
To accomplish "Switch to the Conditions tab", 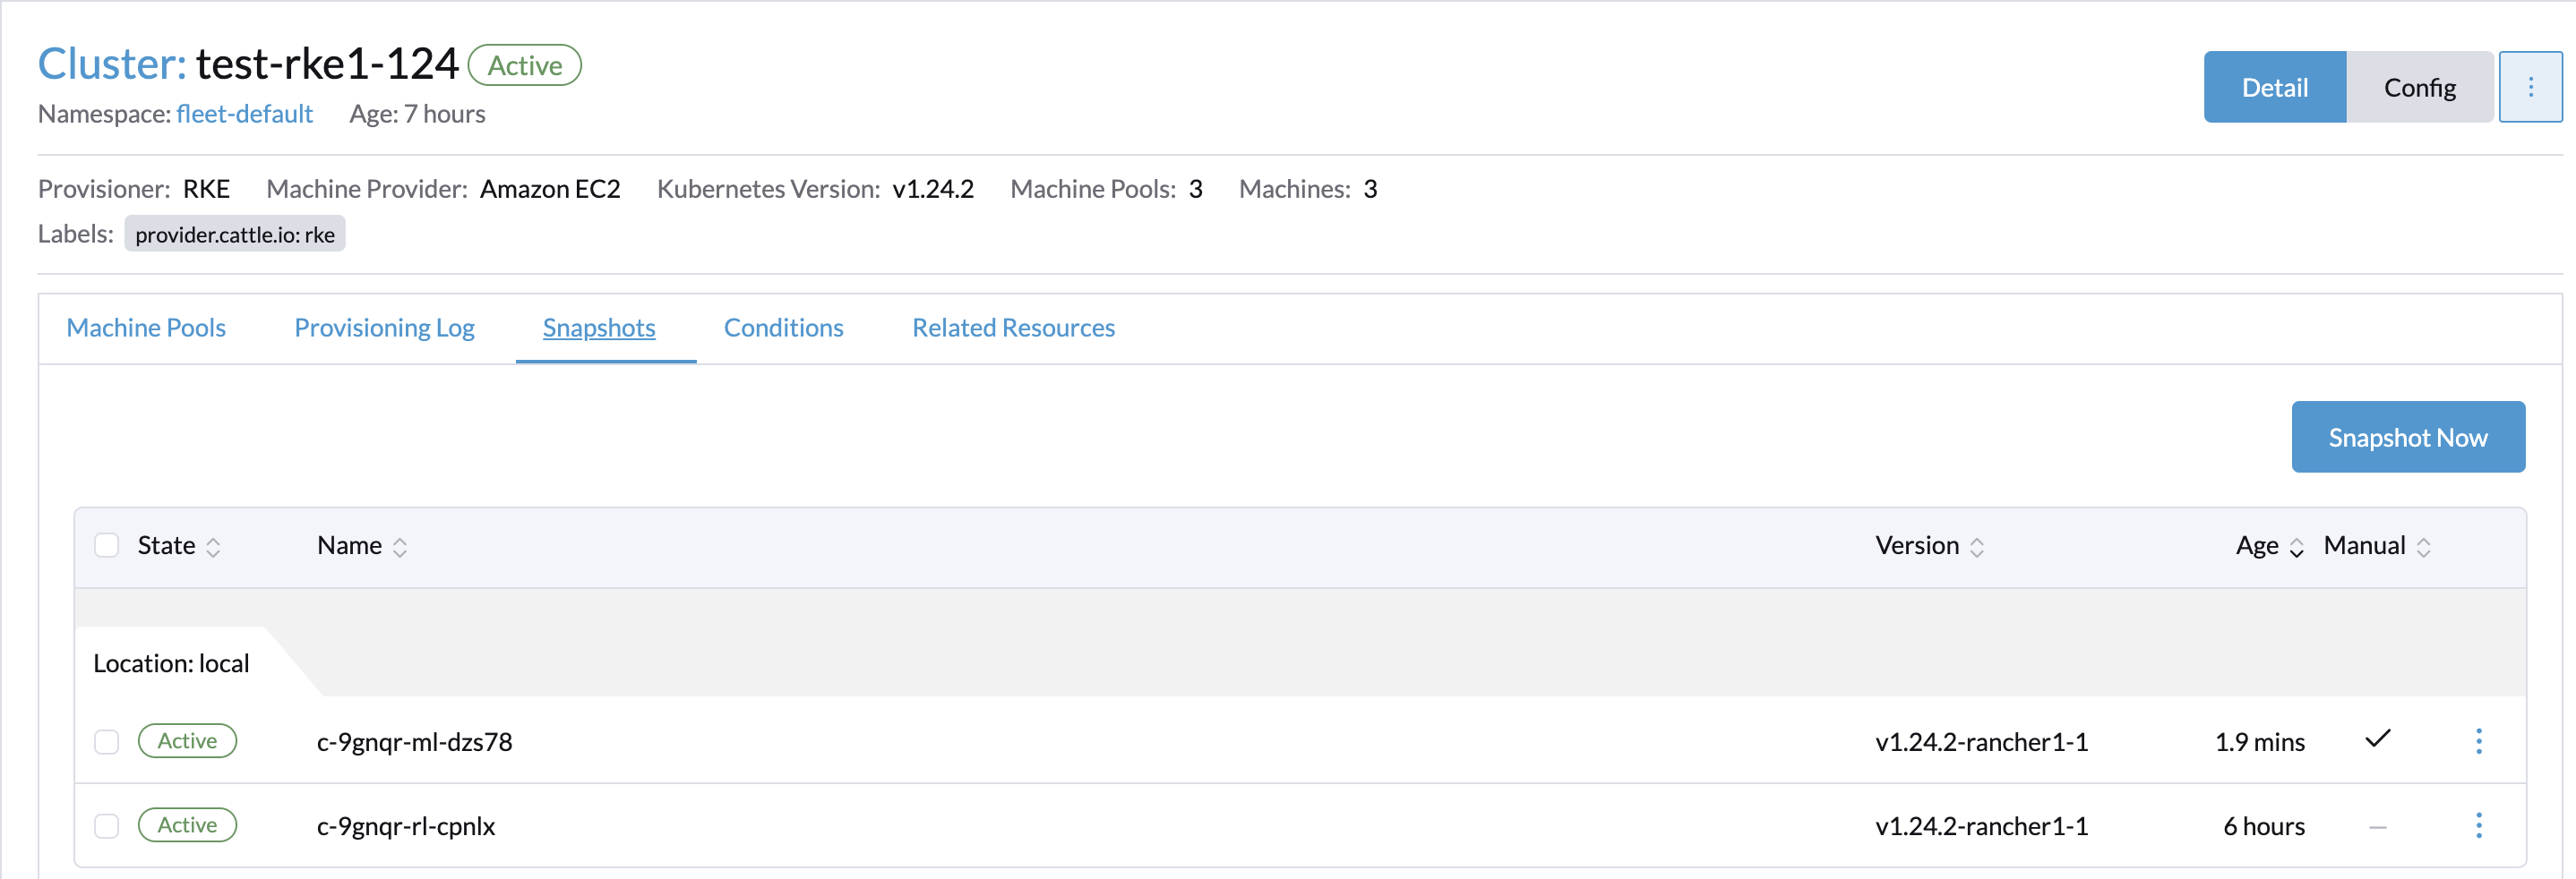I will (x=783, y=328).
